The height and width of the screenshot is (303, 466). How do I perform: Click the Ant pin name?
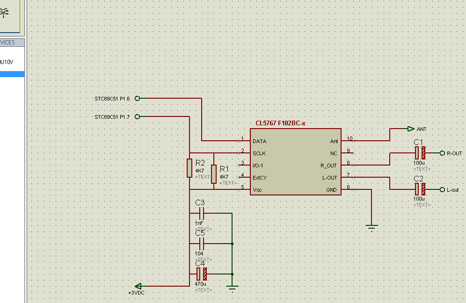click(334, 141)
